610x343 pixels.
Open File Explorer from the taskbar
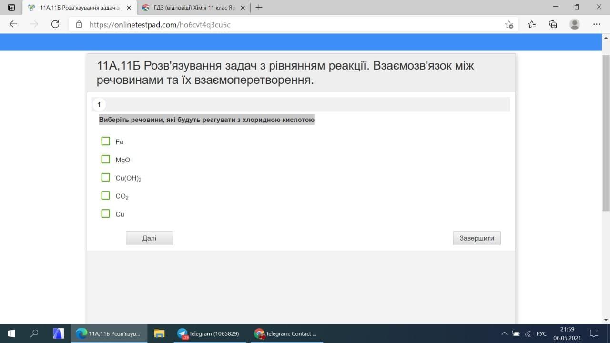(159, 333)
